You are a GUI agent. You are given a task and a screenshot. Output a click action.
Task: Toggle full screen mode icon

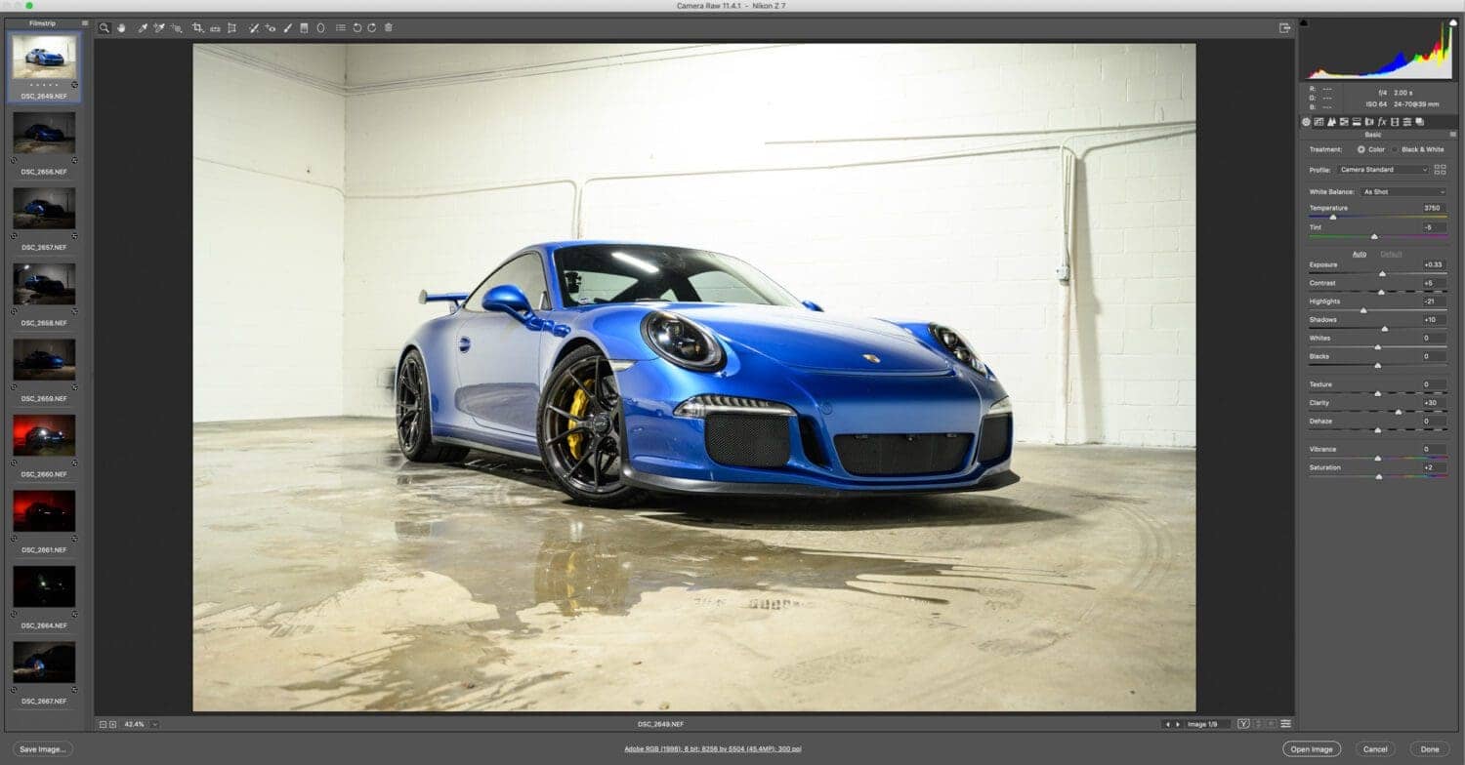pos(1285,28)
